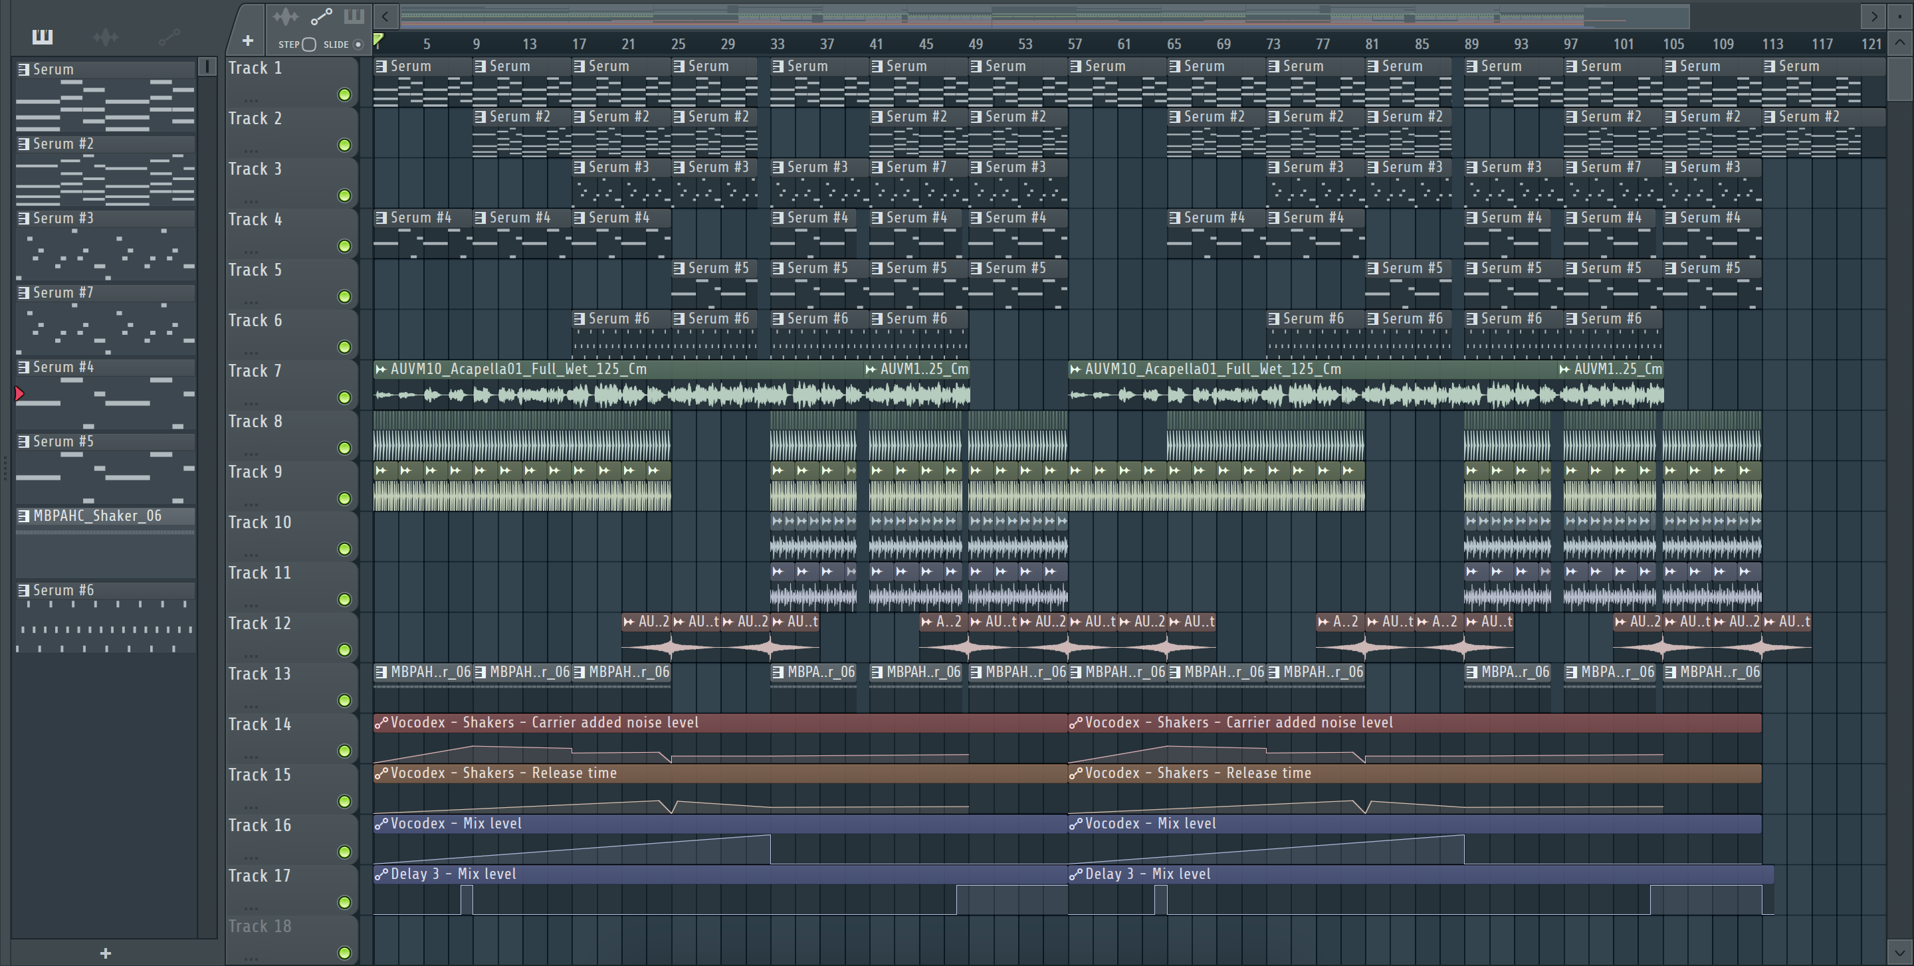The height and width of the screenshot is (966, 1914).
Task: Click the picker panel scroll handle beside Serum
Action: tap(207, 67)
